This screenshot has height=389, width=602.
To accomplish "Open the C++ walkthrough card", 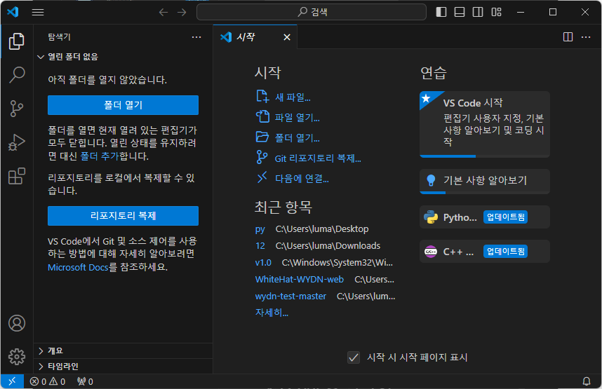I will (485, 252).
